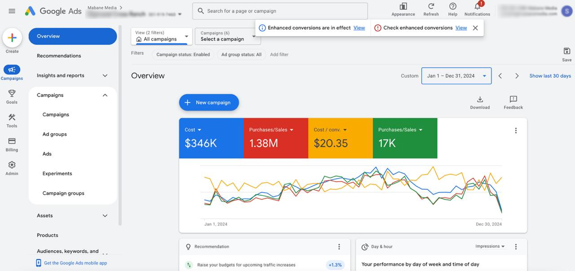Screen dimensions: 575x271
Task: Open Admin gear icon
Action: pos(12,165)
